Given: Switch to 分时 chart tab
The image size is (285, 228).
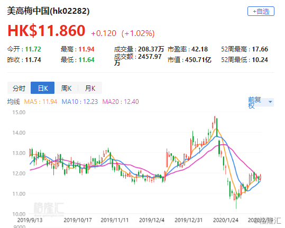Looking at the screenshot, I should click(x=19, y=88).
